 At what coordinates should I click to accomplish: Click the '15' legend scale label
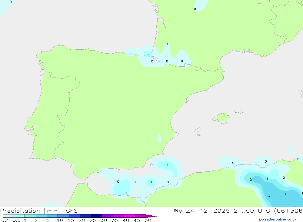click(71, 220)
